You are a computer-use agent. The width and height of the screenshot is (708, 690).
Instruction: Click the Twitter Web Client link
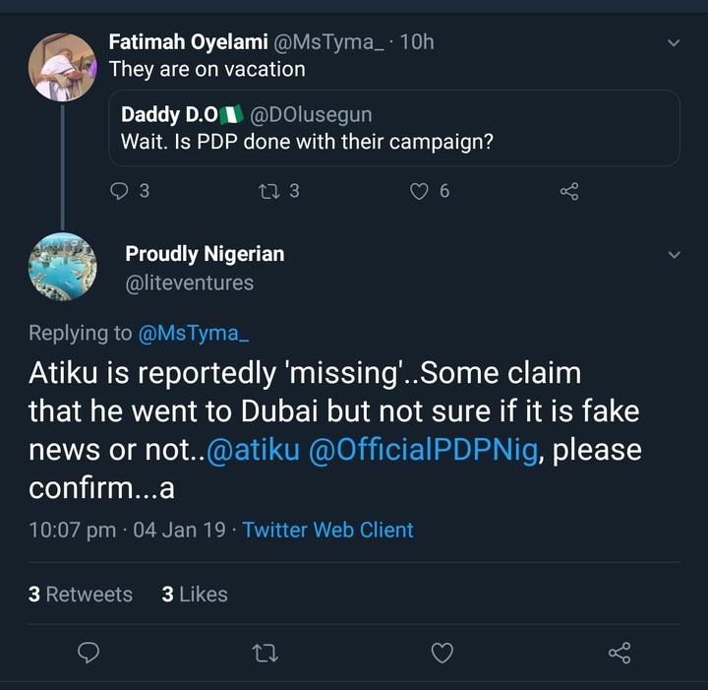327,530
